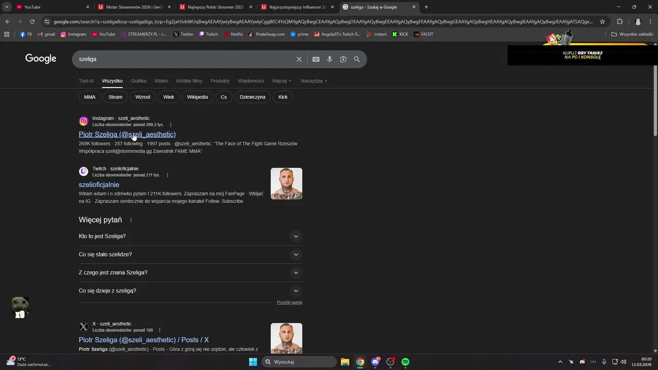The height and width of the screenshot is (370, 658).
Task: Open the Wszystkie zakładki bookmarks folder
Action: [x=632, y=34]
